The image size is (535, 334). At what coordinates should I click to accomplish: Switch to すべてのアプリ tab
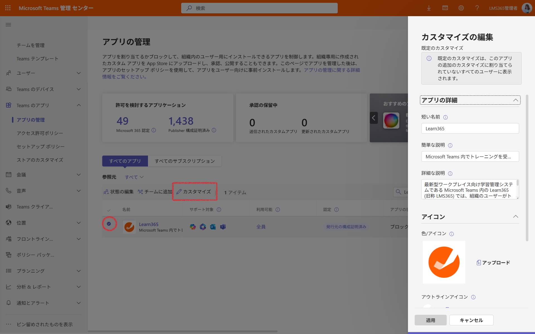coord(125,161)
